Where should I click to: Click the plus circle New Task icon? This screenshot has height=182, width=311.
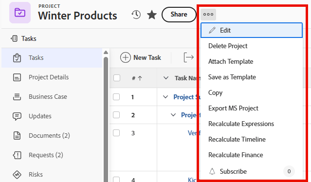(126, 57)
